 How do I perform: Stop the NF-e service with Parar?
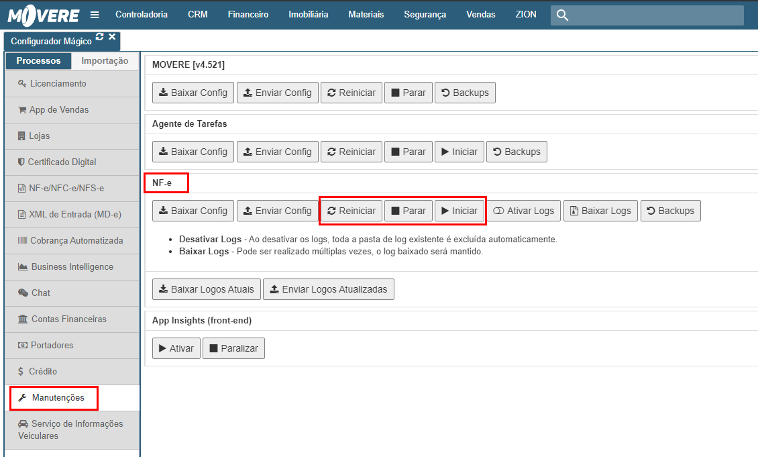pos(409,211)
